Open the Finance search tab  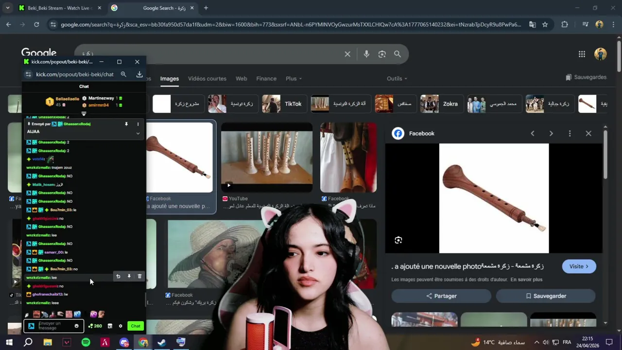[266, 78]
